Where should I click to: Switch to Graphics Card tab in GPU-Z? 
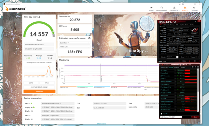pyautogui.click(x=164, y=68)
